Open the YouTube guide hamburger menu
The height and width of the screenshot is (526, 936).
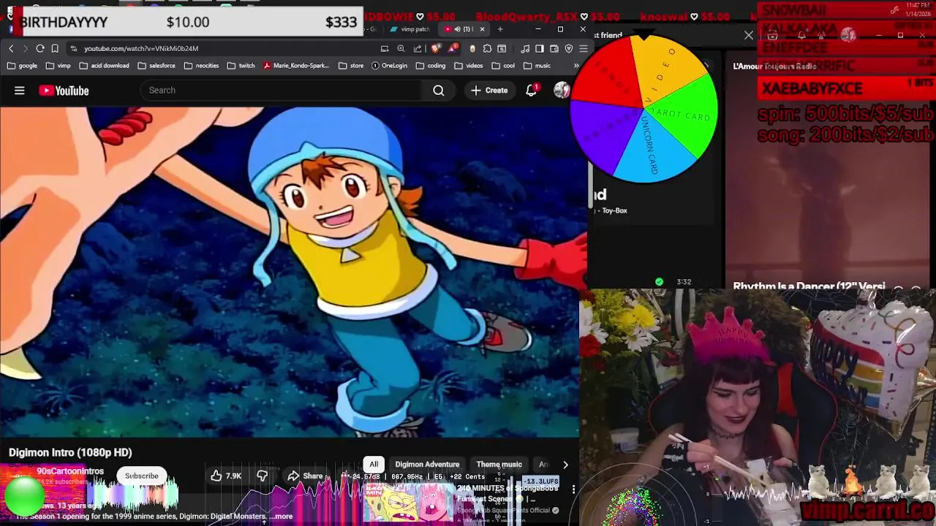[20, 91]
